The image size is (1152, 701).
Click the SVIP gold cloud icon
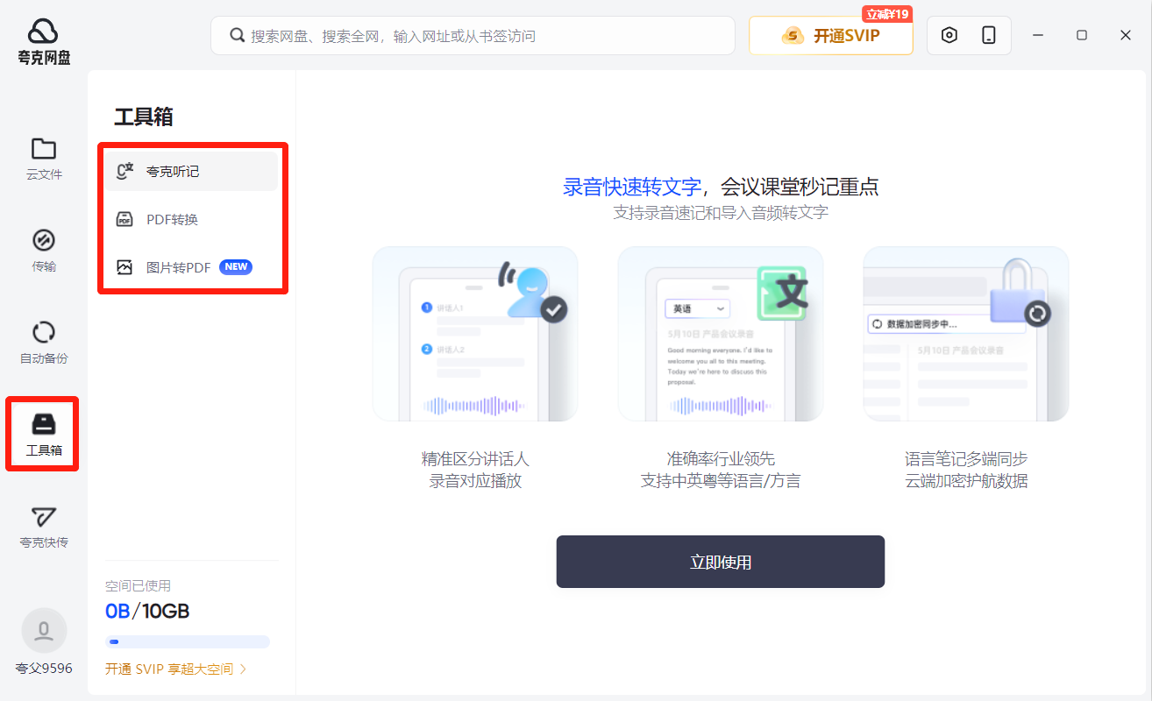pos(793,36)
